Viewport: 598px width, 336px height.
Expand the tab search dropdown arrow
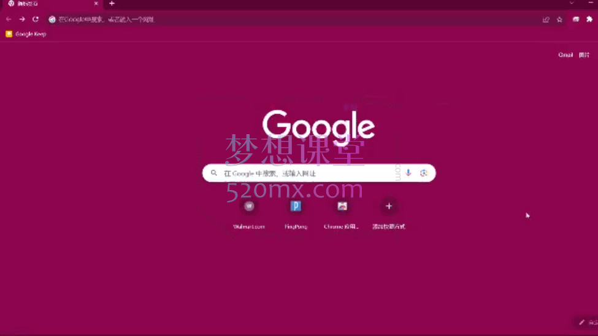(572, 4)
